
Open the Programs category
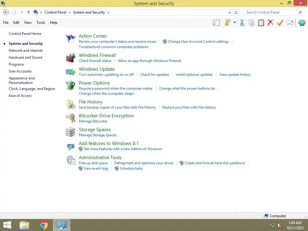pos(16,64)
